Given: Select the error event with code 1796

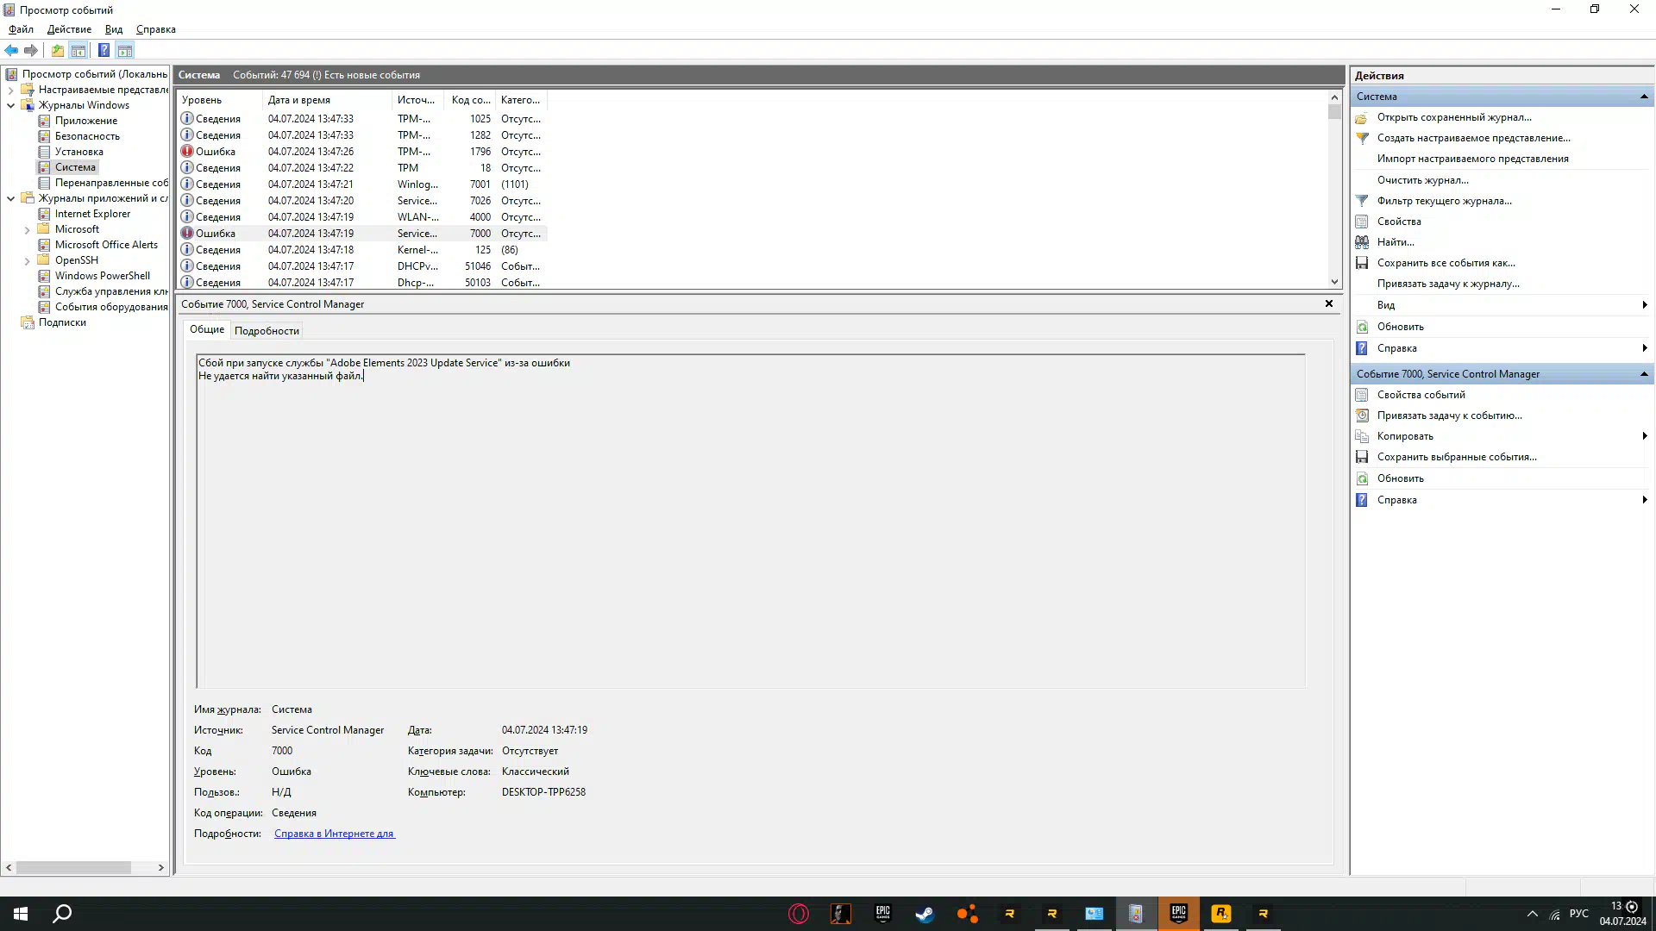Looking at the screenshot, I should [x=310, y=152].
